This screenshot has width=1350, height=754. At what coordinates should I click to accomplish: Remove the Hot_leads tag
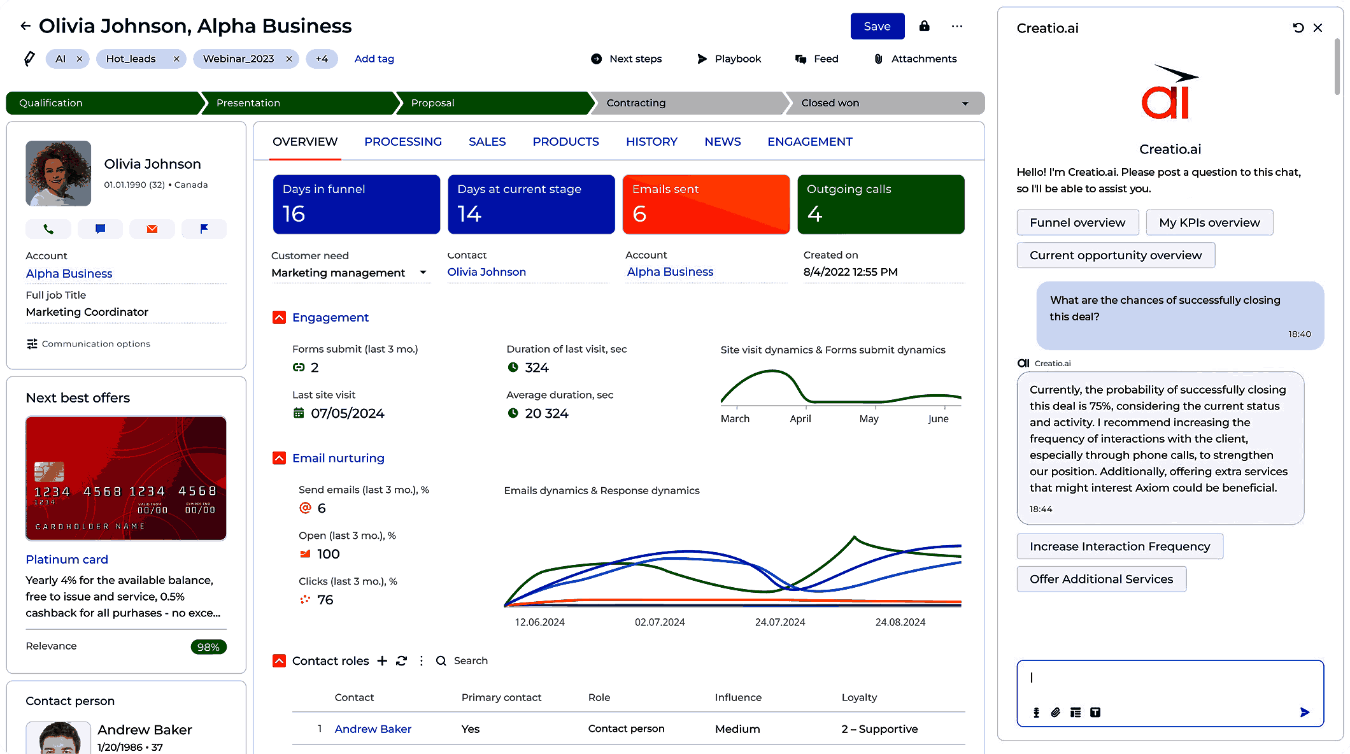(x=176, y=59)
